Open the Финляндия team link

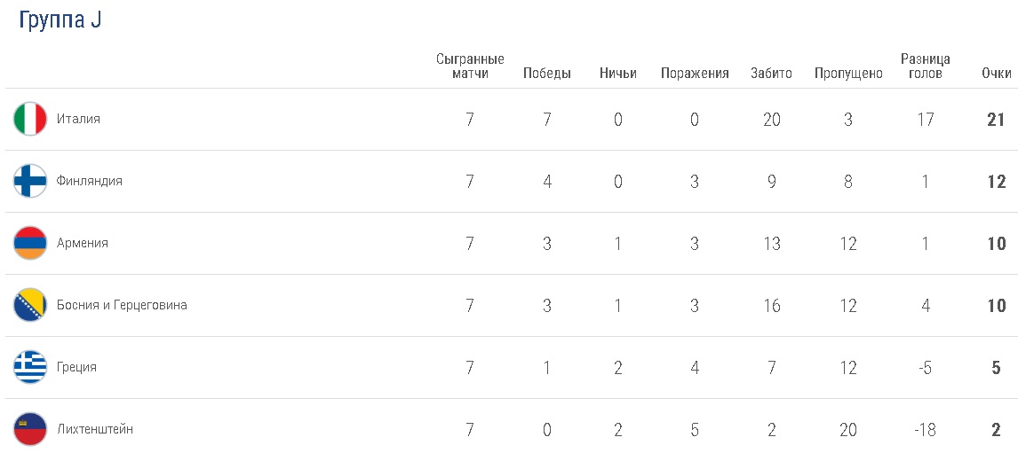(x=90, y=181)
